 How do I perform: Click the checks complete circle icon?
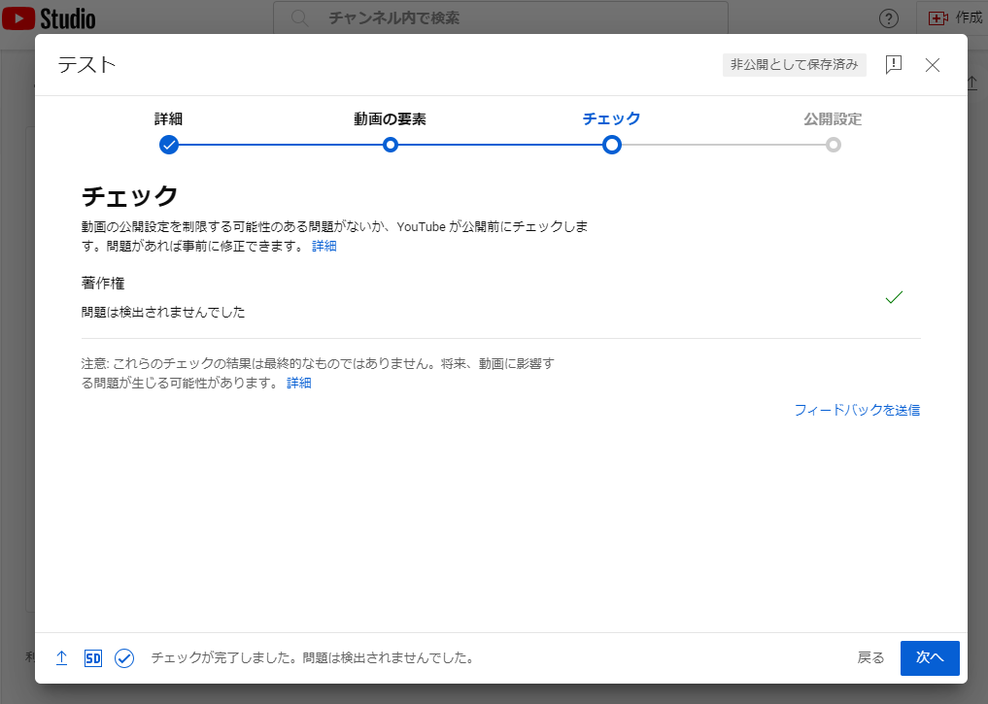pyautogui.click(x=124, y=658)
